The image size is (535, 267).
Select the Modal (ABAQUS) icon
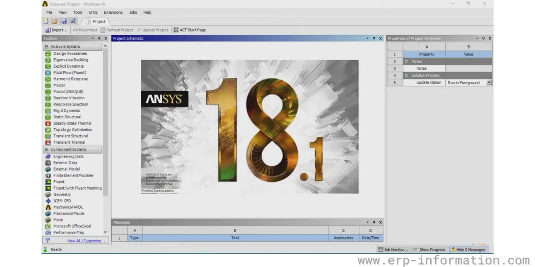[x=48, y=91]
